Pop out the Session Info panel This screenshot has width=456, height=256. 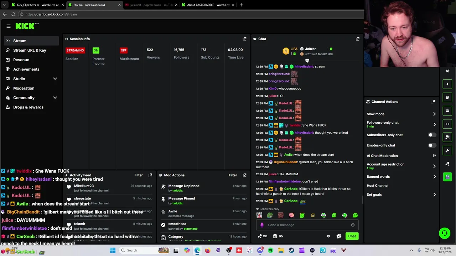click(x=244, y=39)
